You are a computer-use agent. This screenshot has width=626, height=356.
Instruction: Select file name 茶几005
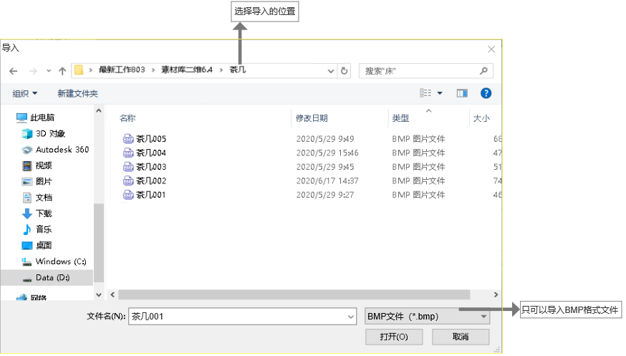coord(151,139)
